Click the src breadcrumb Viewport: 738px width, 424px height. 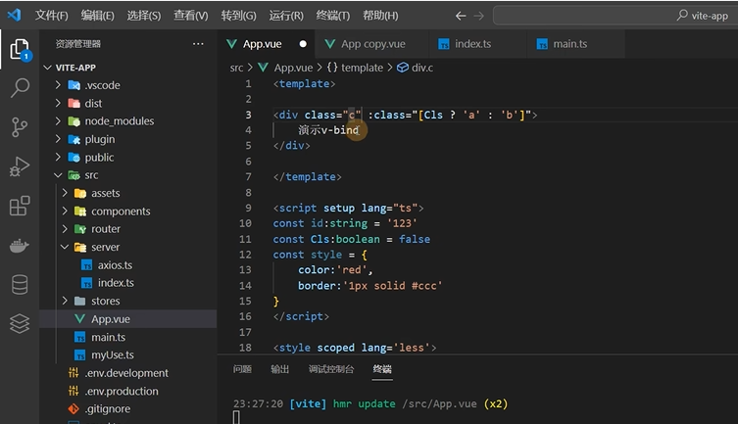236,68
